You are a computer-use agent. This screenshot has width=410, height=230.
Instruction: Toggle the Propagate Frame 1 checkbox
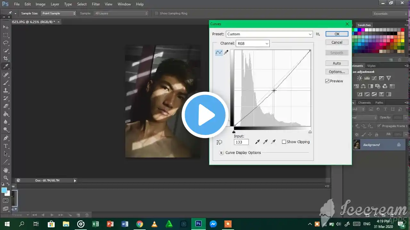(x=378, y=126)
